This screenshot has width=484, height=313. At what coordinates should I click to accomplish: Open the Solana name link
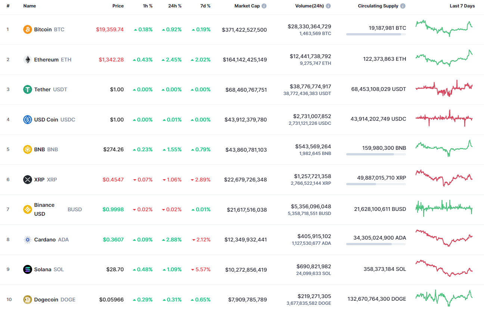click(43, 269)
